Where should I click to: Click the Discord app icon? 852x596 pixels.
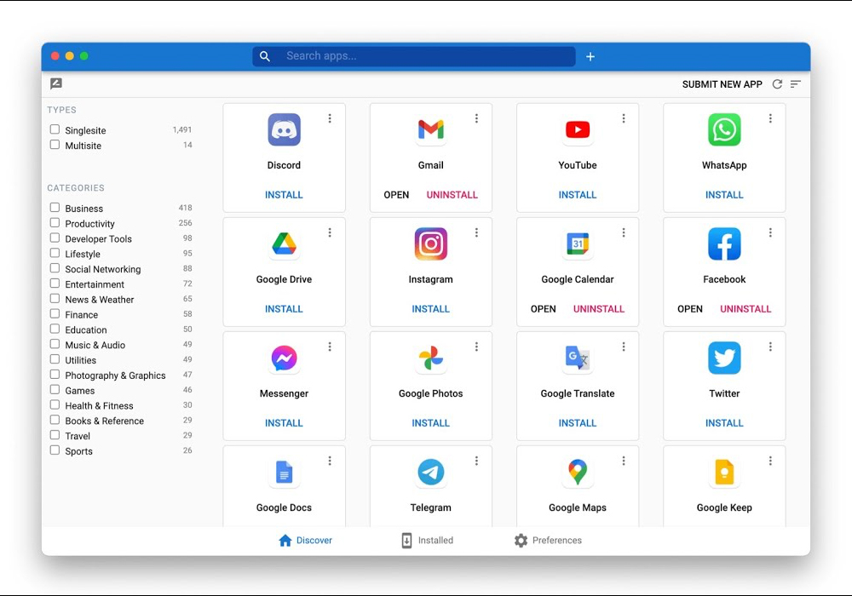pos(284,130)
